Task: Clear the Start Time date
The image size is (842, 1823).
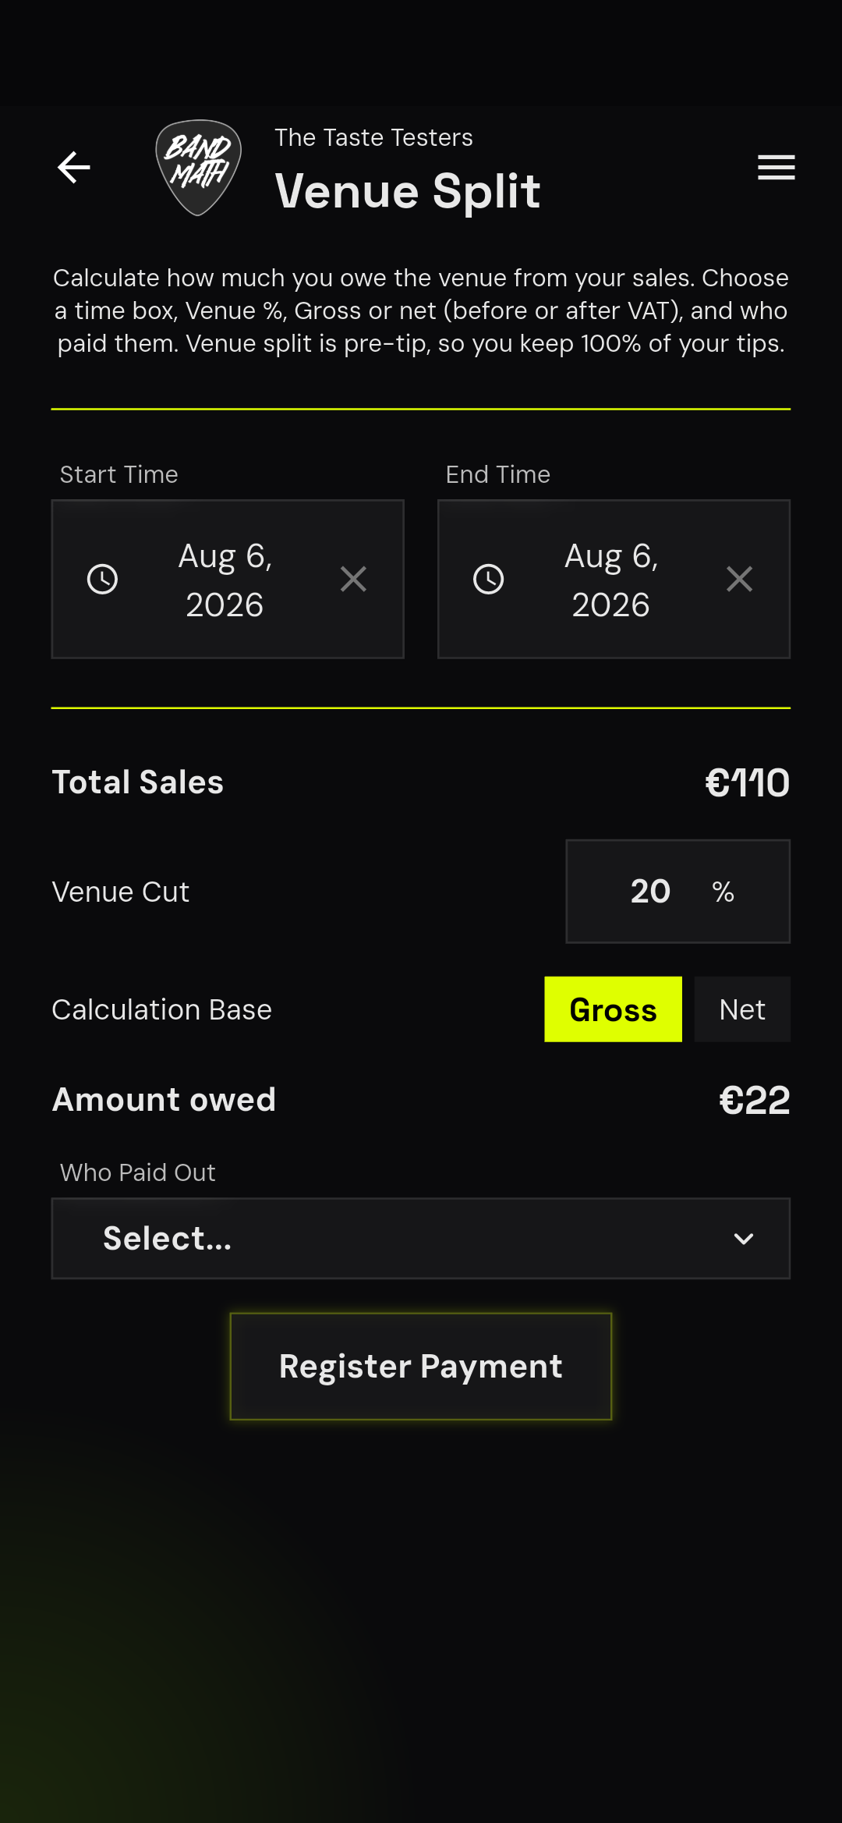Action: click(353, 580)
